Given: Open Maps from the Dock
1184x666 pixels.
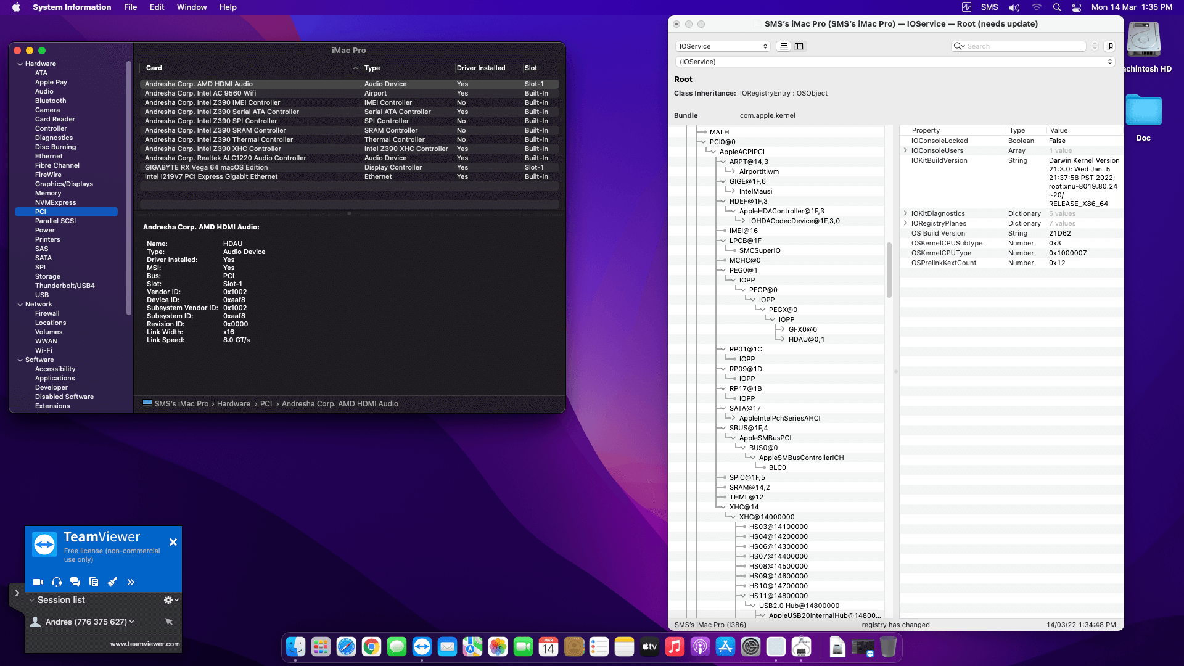Looking at the screenshot, I should click(x=472, y=647).
